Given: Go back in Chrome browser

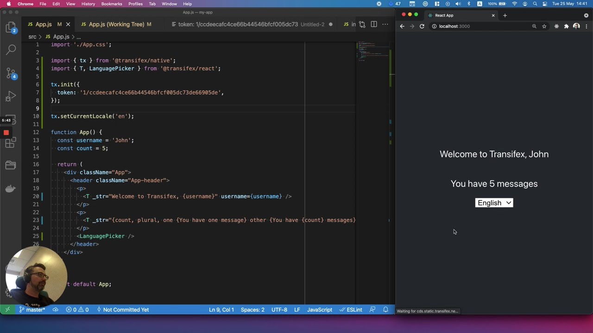Looking at the screenshot, I should click(402, 26).
